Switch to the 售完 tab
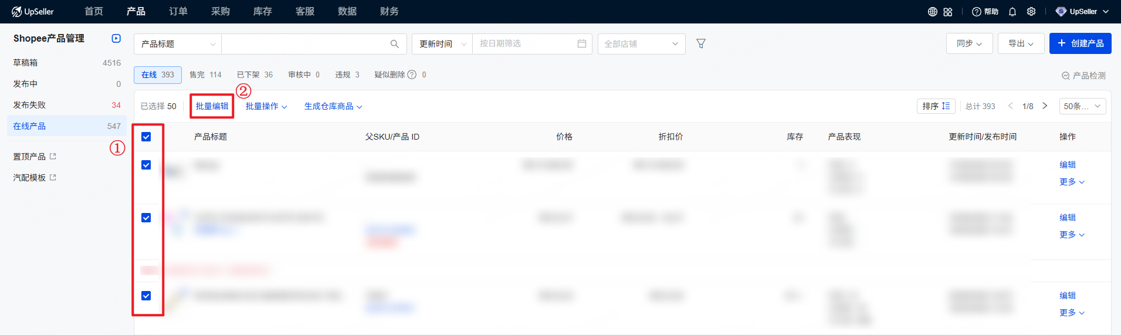The width and height of the screenshot is (1121, 335). pyautogui.click(x=205, y=75)
